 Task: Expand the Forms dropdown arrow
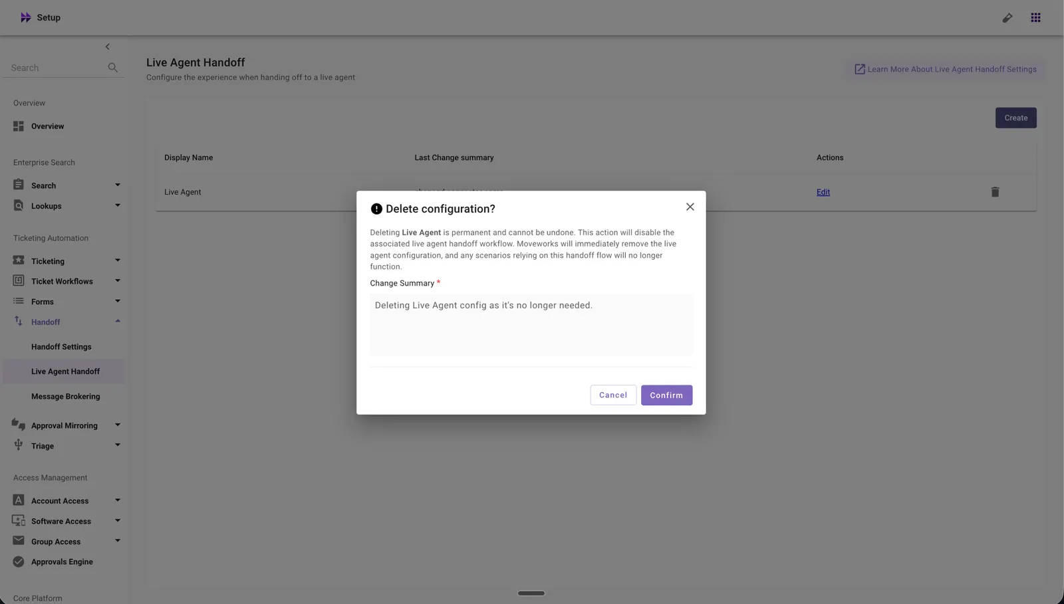[118, 301]
